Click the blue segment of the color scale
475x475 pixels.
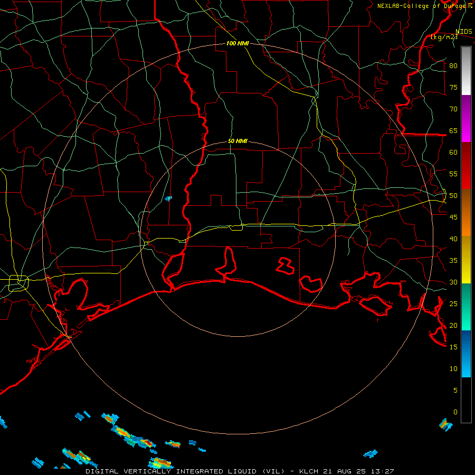click(x=466, y=354)
